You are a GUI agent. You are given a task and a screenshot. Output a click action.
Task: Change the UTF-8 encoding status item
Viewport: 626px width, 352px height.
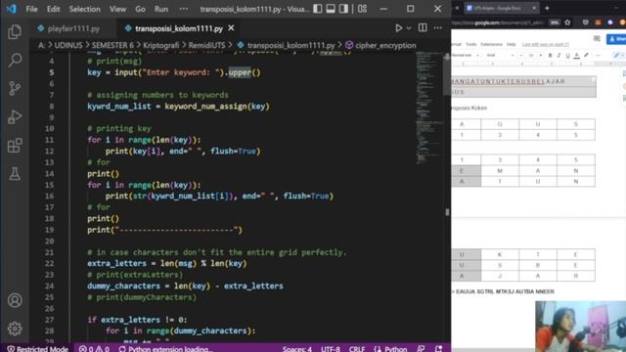click(x=331, y=348)
